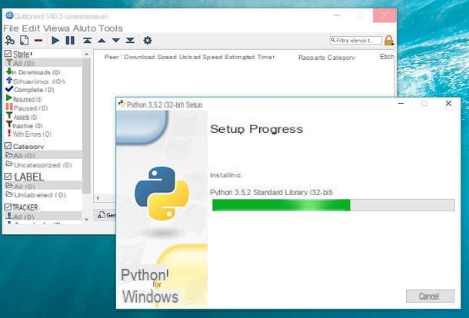
Task: Click the Upload Speed column header
Action: tap(201, 57)
